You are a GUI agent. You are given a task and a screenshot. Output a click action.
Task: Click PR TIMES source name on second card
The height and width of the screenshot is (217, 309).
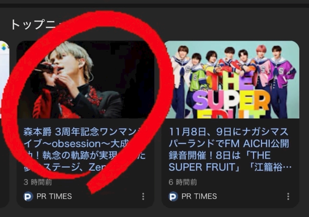[x=199, y=196]
